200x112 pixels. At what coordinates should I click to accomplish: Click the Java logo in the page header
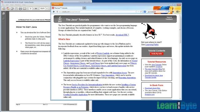click(60, 19)
